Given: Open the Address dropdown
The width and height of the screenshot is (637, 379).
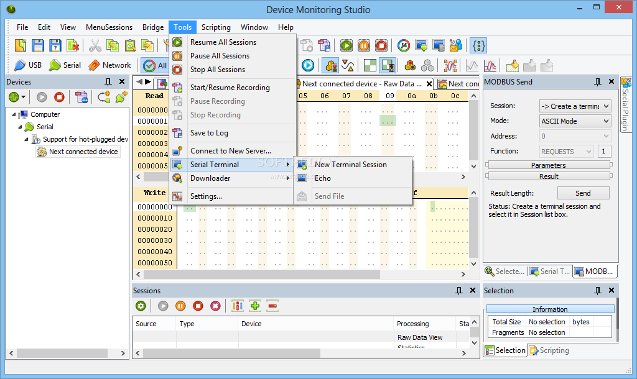Looking at the screenshot, I should click(x=575, y=136).
